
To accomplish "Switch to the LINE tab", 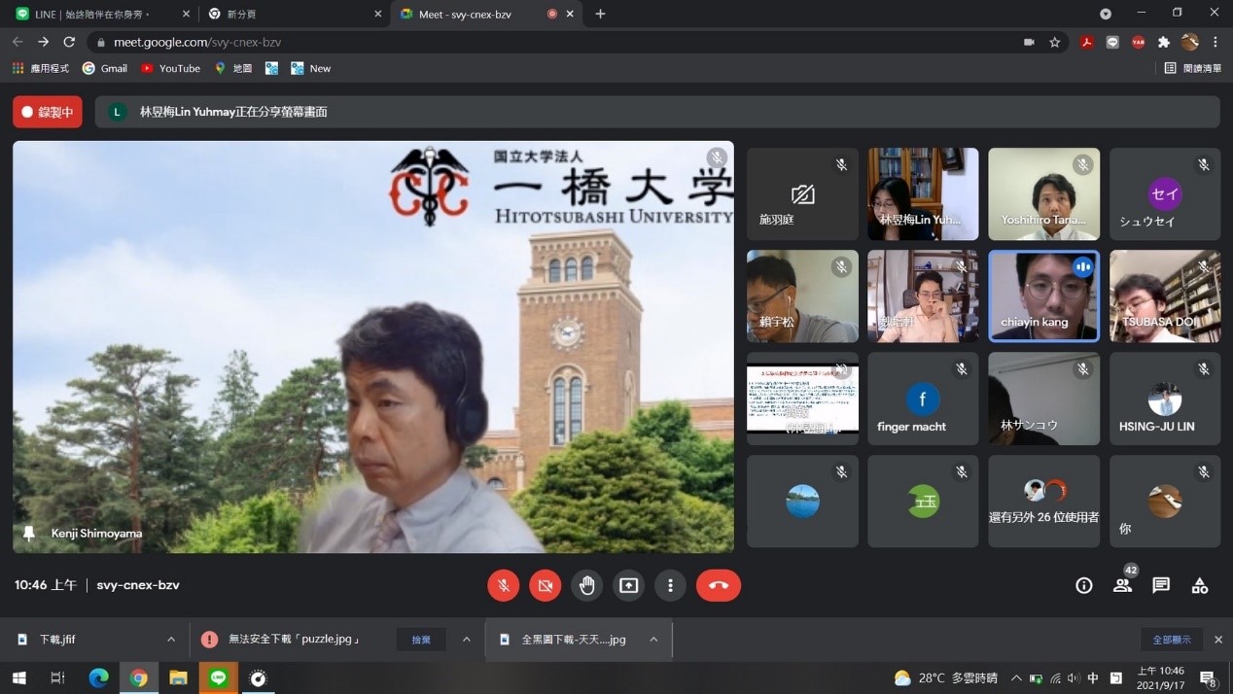I will coord(100,14).
